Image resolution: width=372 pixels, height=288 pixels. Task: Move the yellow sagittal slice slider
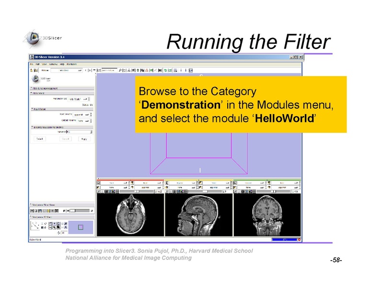coord(205,192)
